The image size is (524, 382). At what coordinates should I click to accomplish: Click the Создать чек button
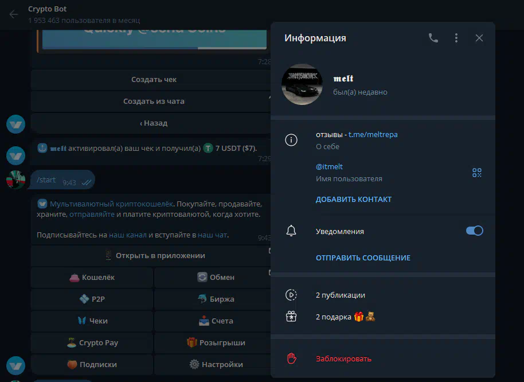point(151,80)
